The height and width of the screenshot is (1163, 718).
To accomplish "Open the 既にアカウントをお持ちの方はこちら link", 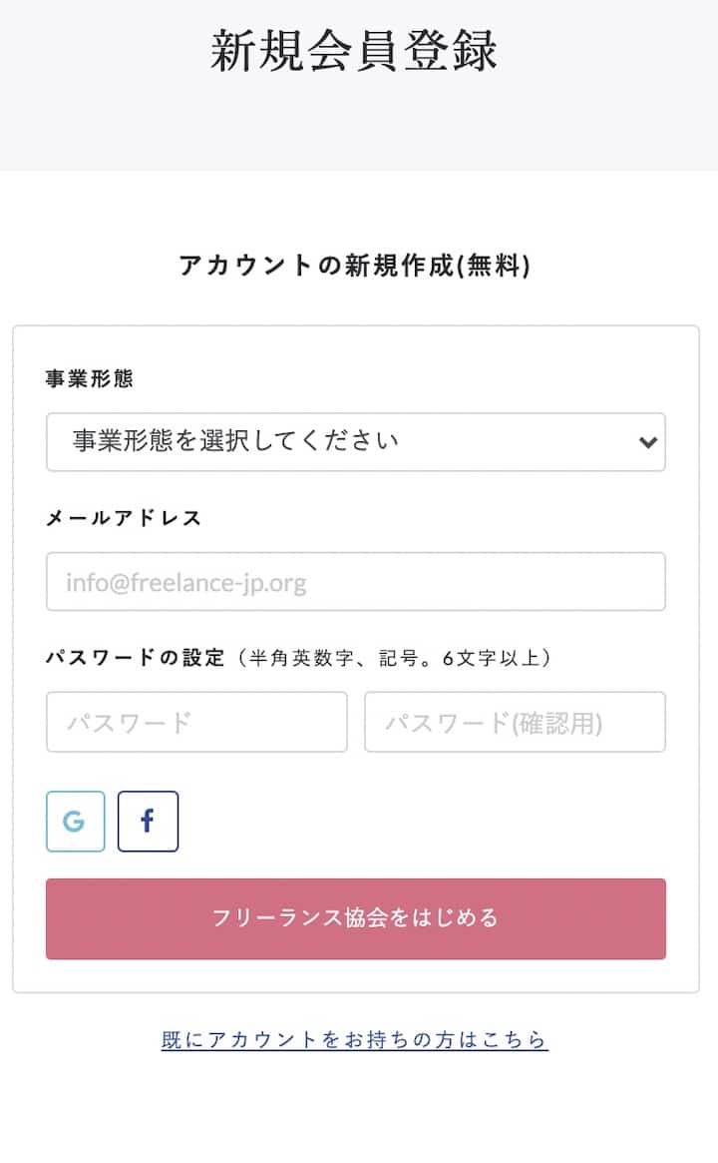I will (x=354, y=1039).
